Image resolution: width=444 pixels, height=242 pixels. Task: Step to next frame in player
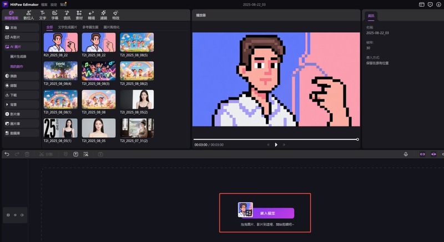[284, 145]
